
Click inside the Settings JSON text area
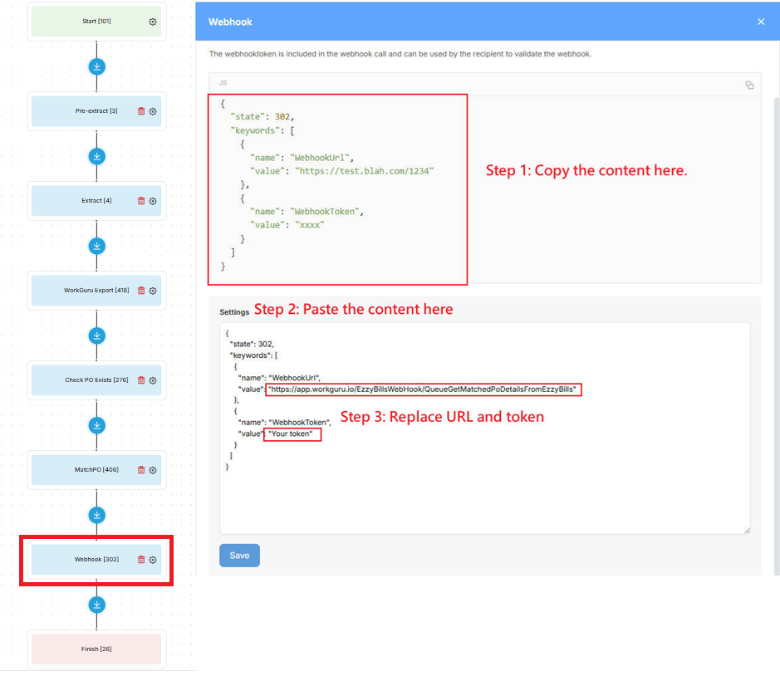point(484,429)
